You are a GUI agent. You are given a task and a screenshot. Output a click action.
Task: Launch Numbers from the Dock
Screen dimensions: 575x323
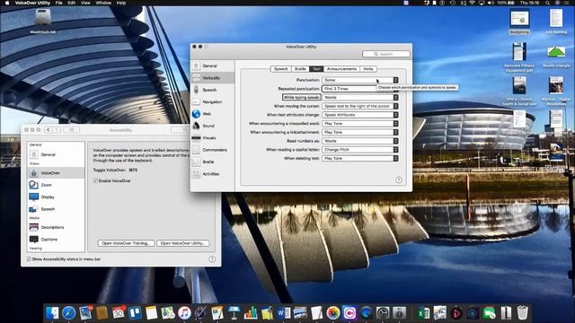(x=251, y=313)
